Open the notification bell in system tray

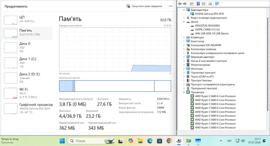click(x=264, y=141)
